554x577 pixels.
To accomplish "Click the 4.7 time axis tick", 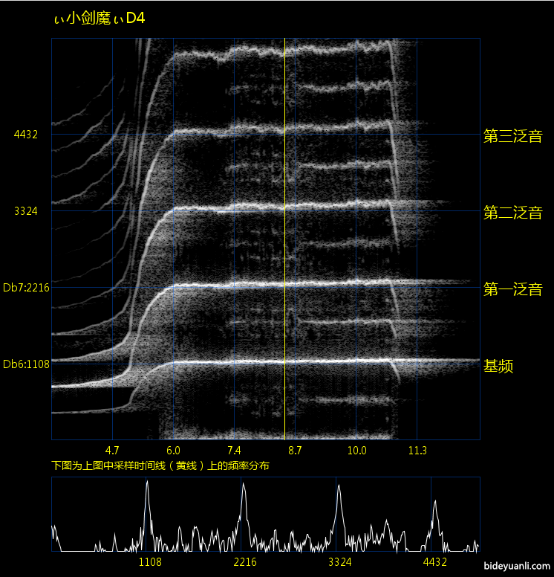I will [112, 451].
